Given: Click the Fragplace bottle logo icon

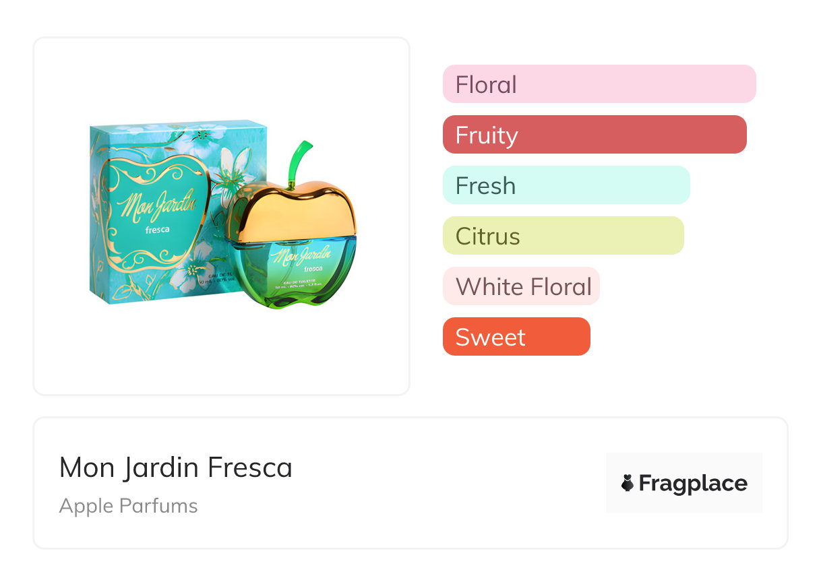Looking at the screenshot, I should (x=628, y=483).
